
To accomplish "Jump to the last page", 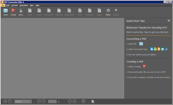I will [75, 101].
